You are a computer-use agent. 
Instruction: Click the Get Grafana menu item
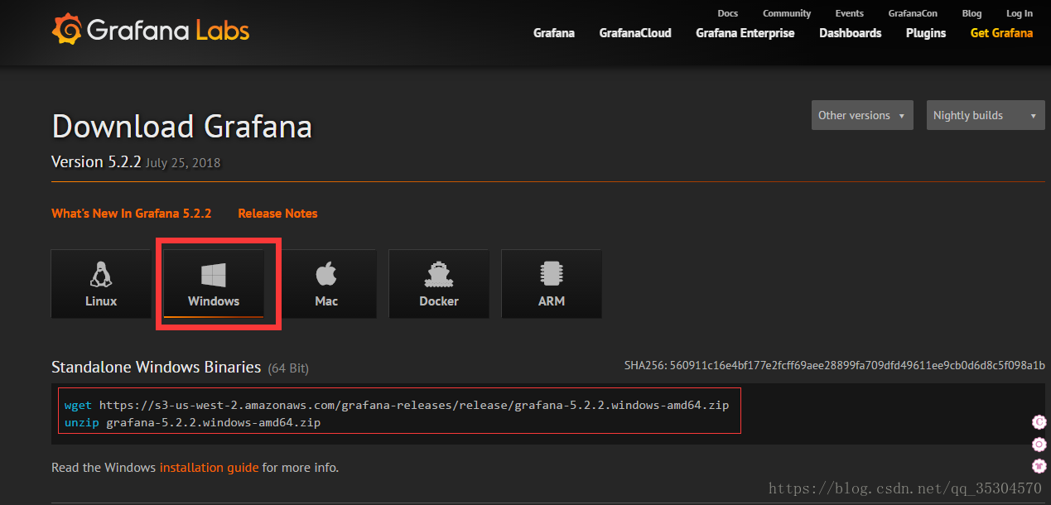tap(1002, 33)
